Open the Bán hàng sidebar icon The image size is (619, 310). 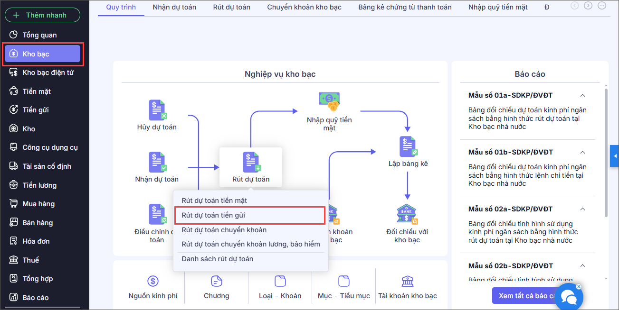[14, 222]
